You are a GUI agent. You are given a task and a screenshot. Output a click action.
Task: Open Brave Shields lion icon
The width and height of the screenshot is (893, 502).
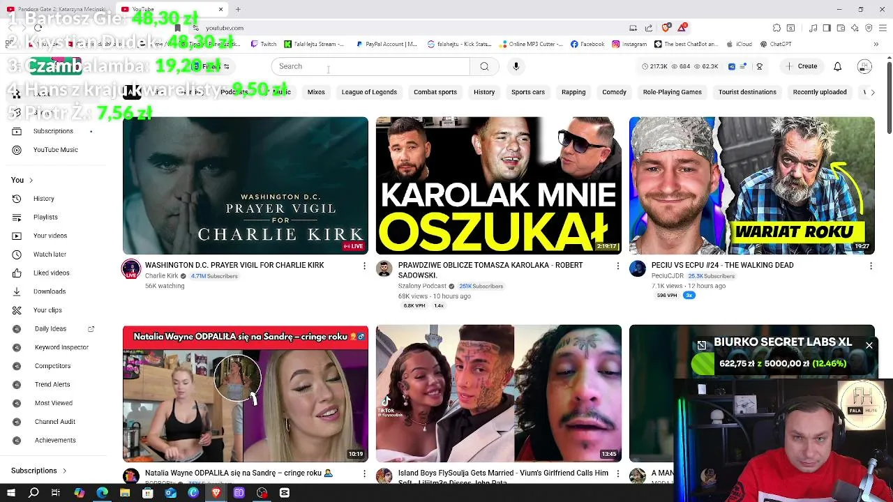coord(667,28)
